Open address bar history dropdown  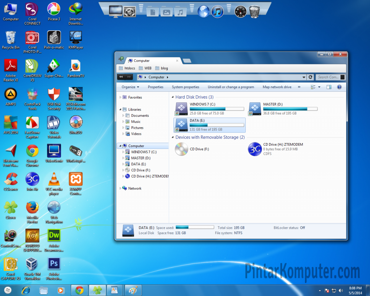tap(304, 77)
